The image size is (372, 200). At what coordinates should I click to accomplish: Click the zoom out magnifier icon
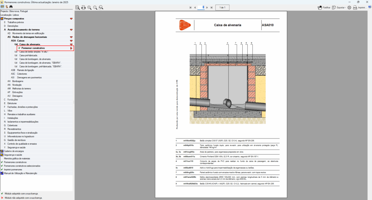95,7
